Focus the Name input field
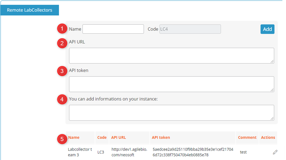Image resolution: width=286 pixels, height=160 pixels. click(x=113, y=29)
